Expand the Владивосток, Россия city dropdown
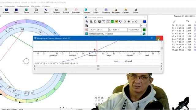The image size is (196, 110). click(x=141, y=34)
